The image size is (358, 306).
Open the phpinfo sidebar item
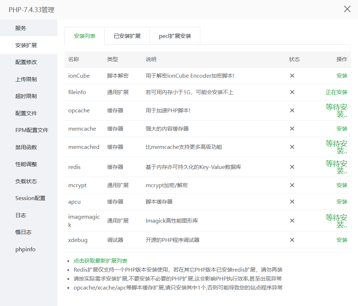click(x=25, y=249)
